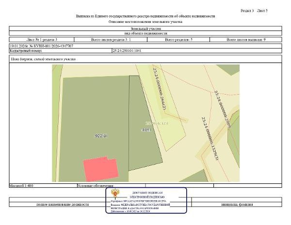Click the 'Владелец: ФЕДЕРАЛЬНАЯ СЛУЖБА' line in stamp
Screen dimensions: 291x225
140,205
